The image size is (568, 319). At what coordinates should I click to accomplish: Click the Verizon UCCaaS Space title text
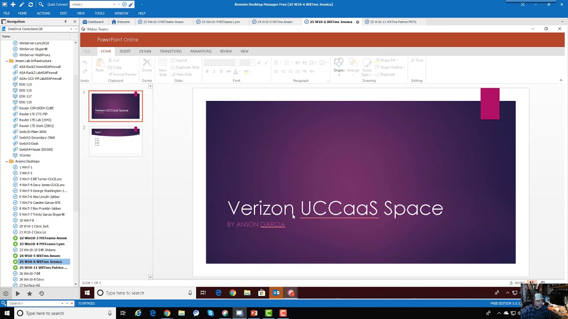point(335,208)
